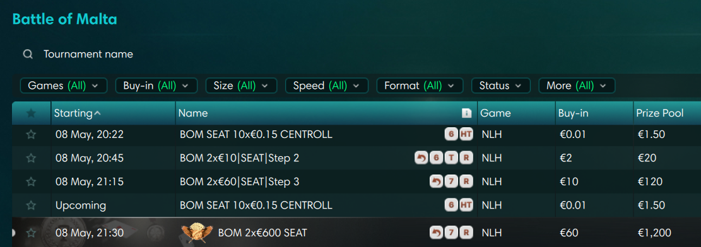
Task: Star the BOM 2x€60 Step 3 tournament
Action: point(31,182)
